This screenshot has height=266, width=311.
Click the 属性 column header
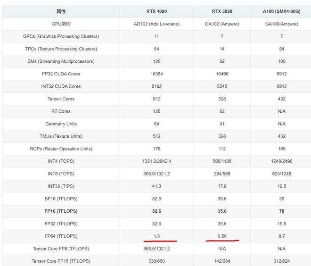(61, 11)
